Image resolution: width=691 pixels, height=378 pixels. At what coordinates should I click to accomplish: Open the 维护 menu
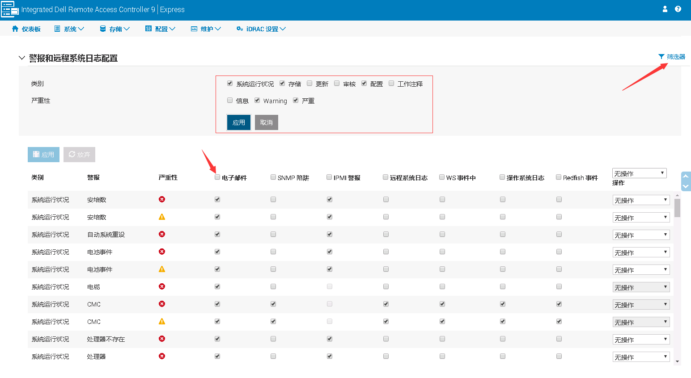[x=206, y=29]
